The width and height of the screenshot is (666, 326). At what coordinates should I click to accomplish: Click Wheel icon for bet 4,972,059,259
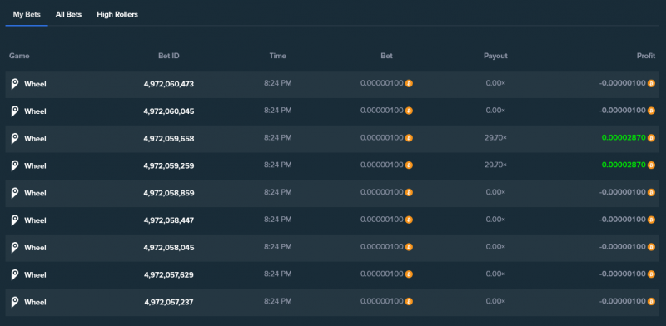(15, 165)
